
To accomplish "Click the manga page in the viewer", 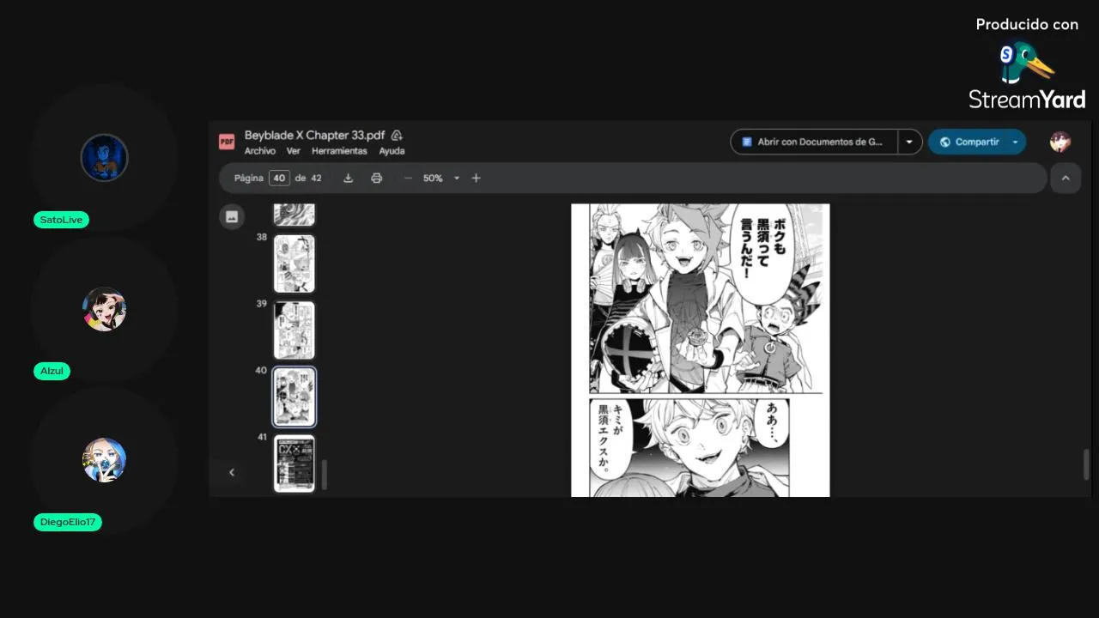I will click(701, 350).
